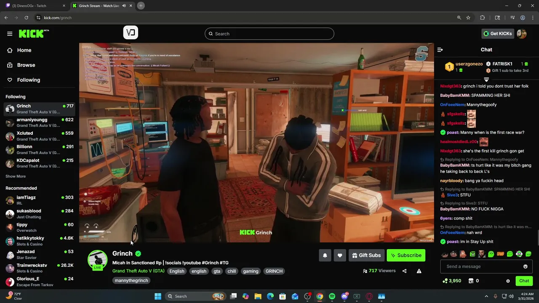Reload the kick.com page
This screenshot has width=539, height=303.
[x=26, y=18]
